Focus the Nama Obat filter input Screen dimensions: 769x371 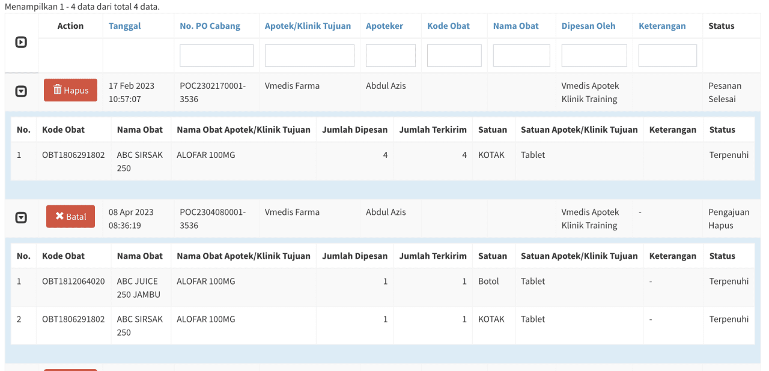[x=521, y=56]
